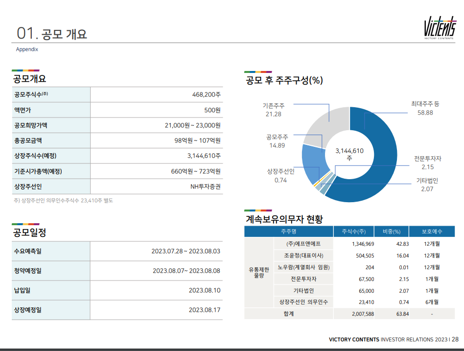Select the Appendix label
The width and height of the screenshot is (464, 351).
click(27, 49)
